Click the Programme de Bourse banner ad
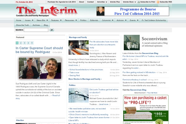The image size is (186, 124). tap(133, 11)
